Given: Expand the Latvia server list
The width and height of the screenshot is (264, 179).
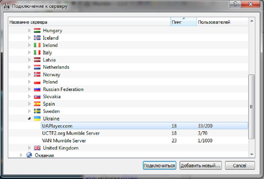Looking at the screenshot, I should tap(29, 60).
